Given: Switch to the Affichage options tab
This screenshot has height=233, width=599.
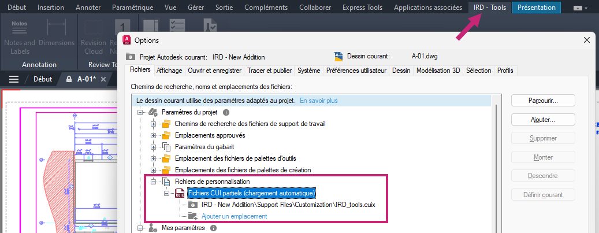Looking at the screenshot, I should [169, 71].
